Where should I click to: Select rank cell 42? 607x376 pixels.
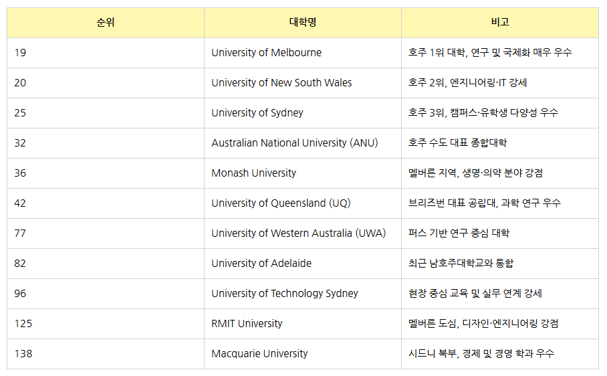click(106, 203)
